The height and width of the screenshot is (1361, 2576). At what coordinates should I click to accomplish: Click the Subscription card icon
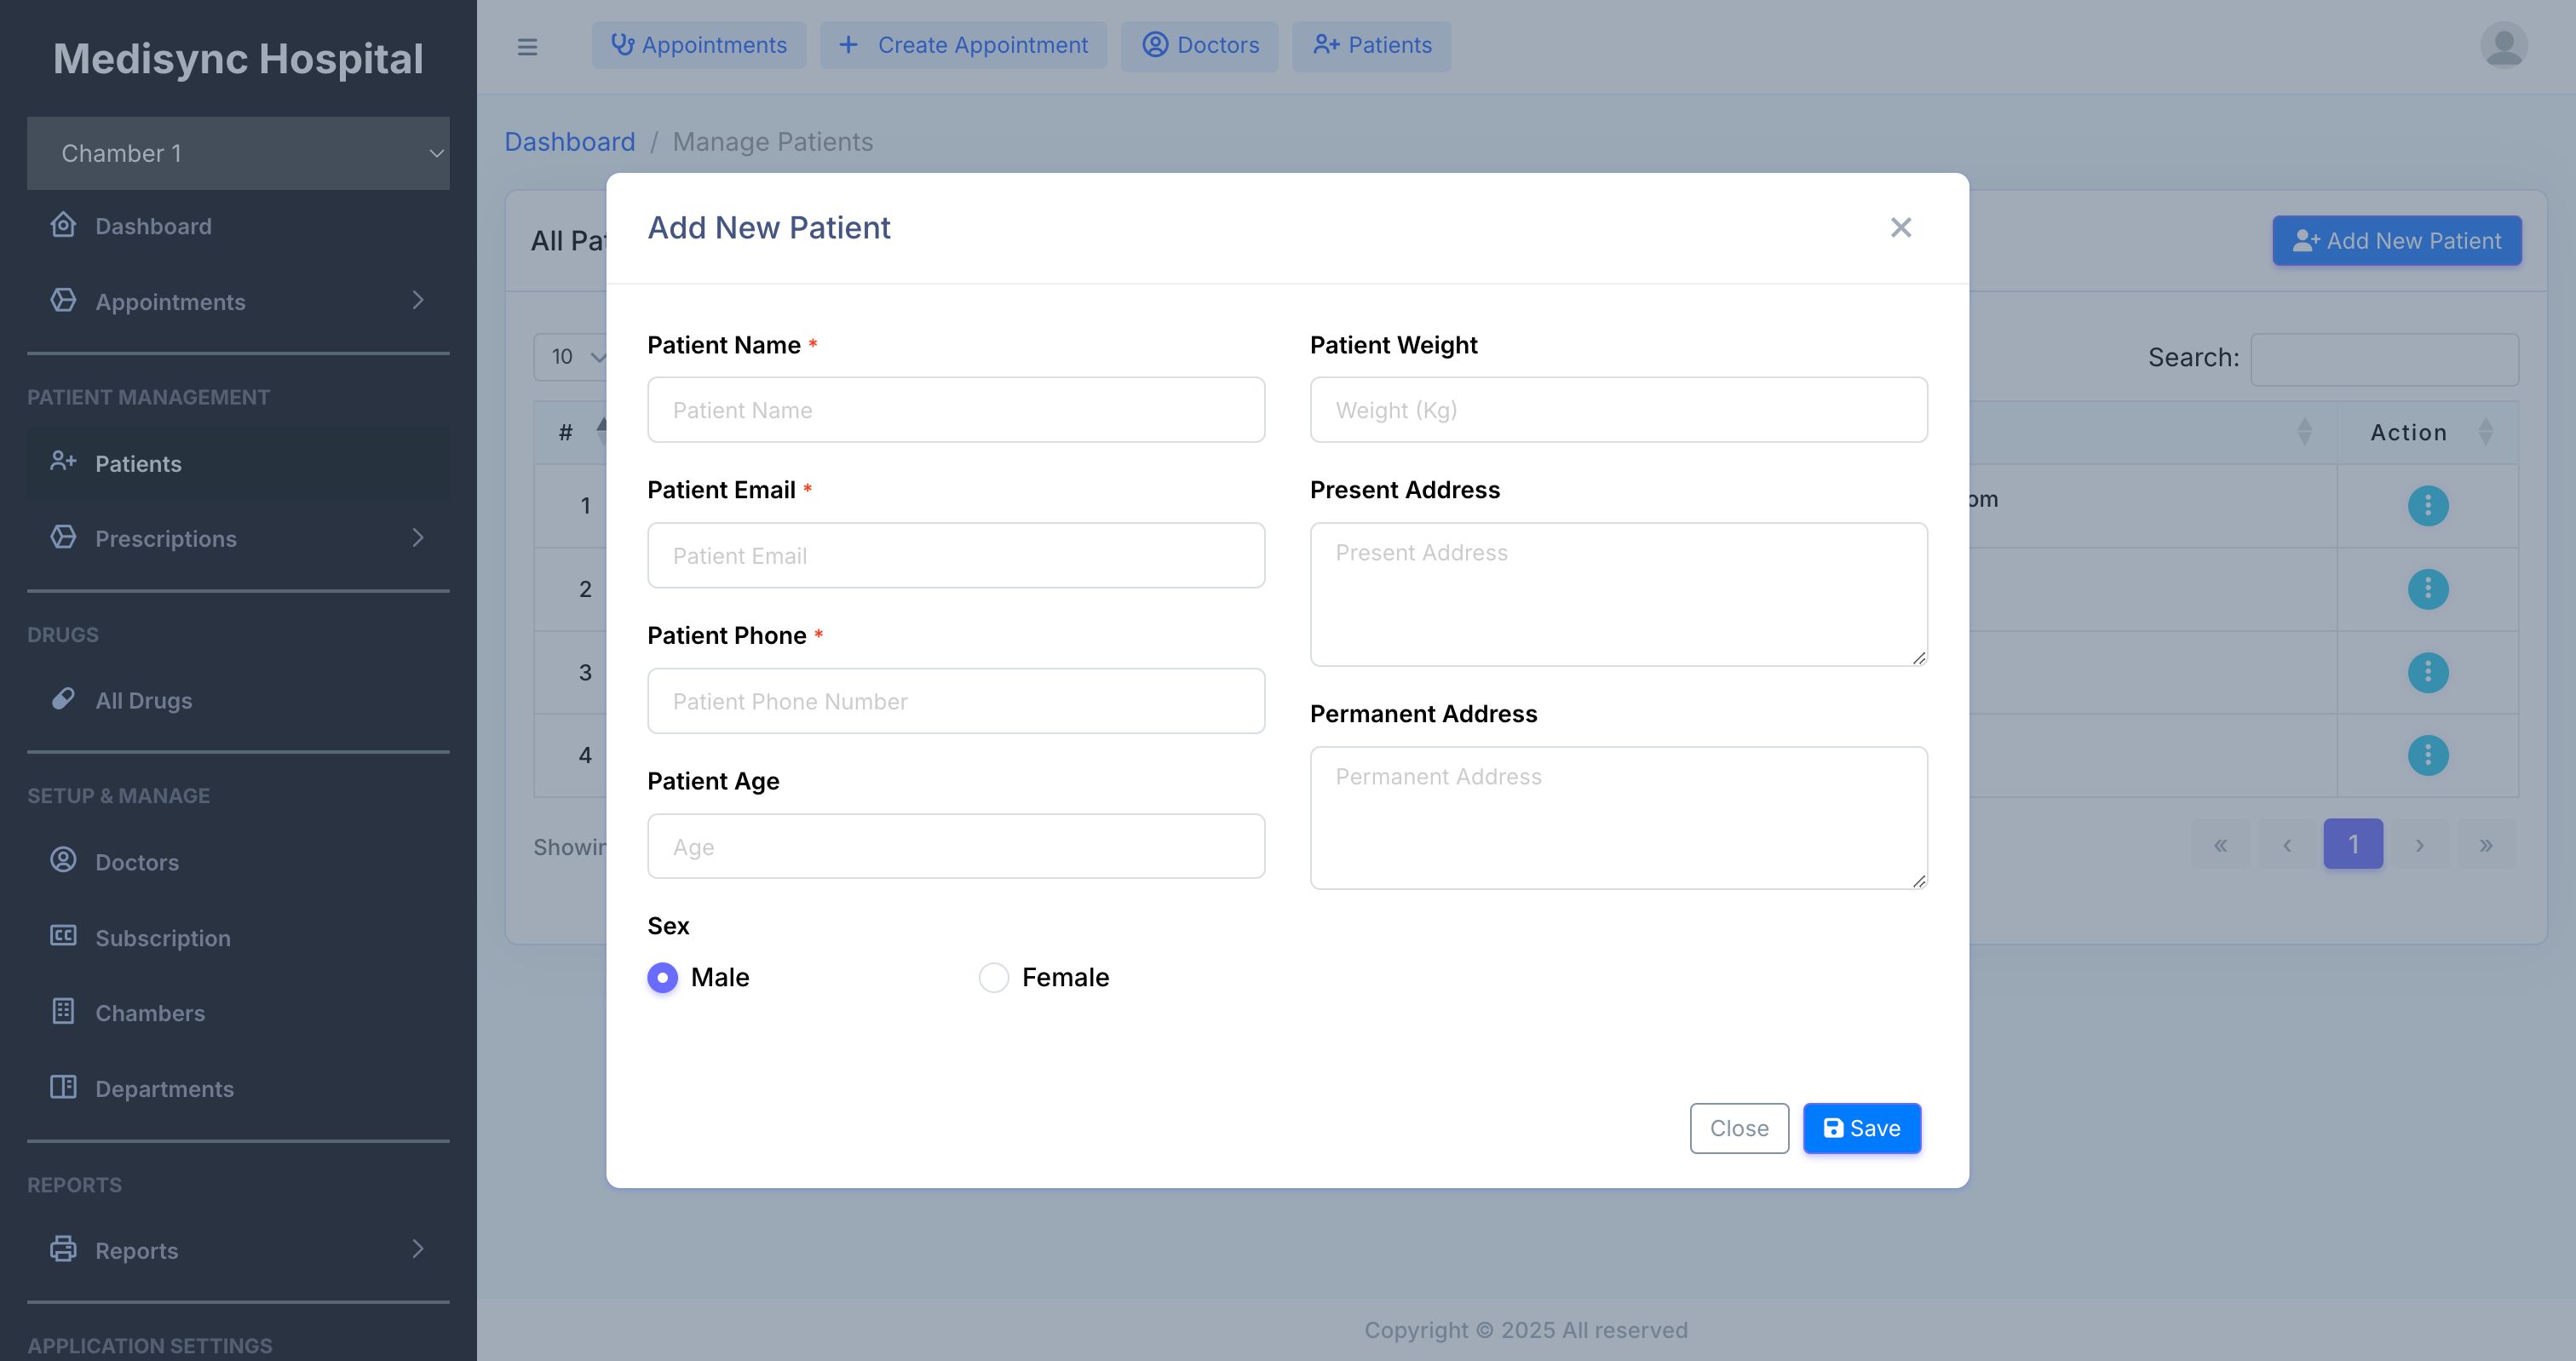pos(63,936)
